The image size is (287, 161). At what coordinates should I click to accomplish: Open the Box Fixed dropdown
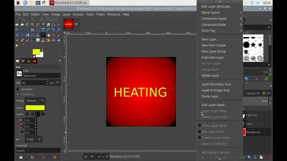tap(34, 139)
